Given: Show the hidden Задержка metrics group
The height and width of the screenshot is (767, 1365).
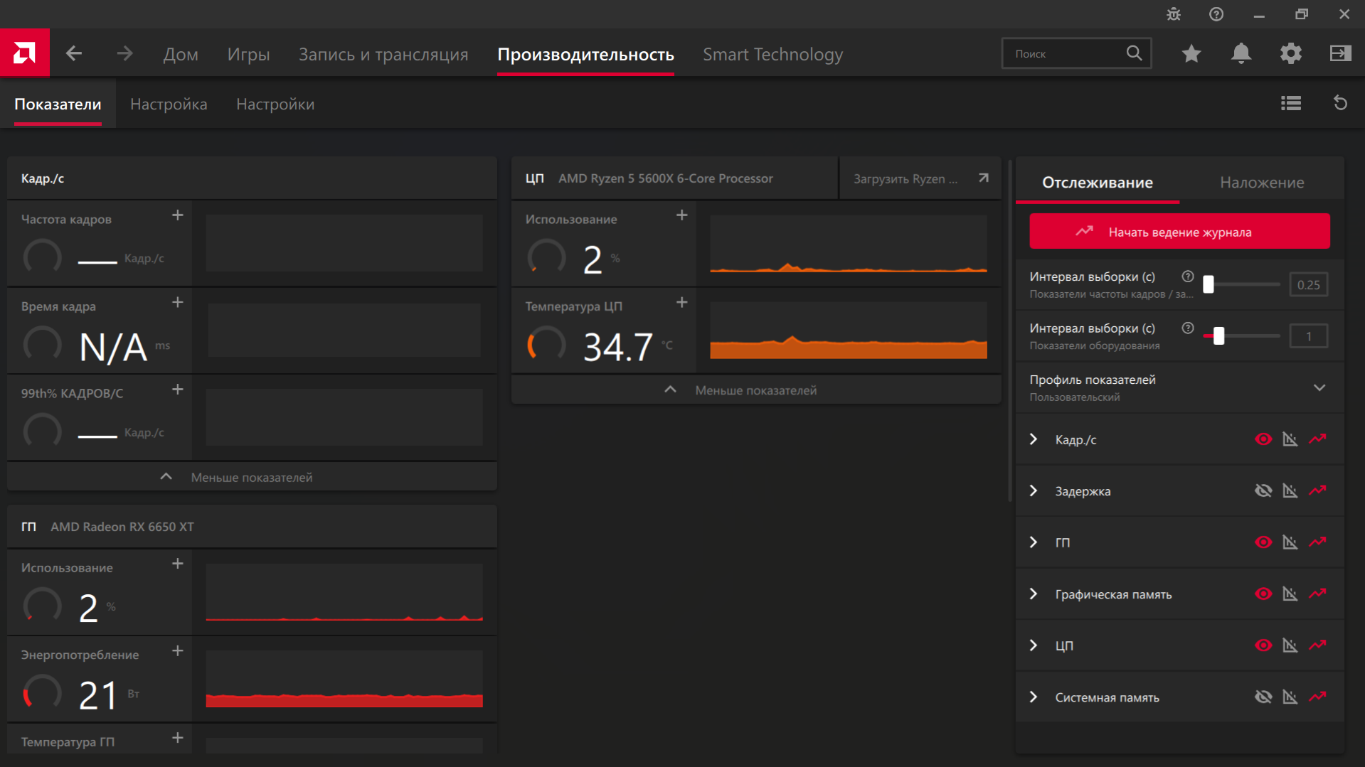Looking at the screenshot, I should click(1263, 491).
